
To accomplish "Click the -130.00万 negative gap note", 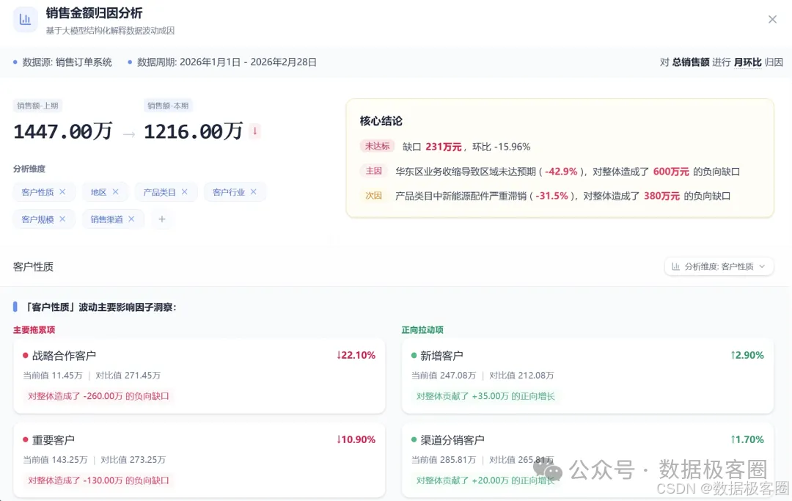I will click(98, 480).
